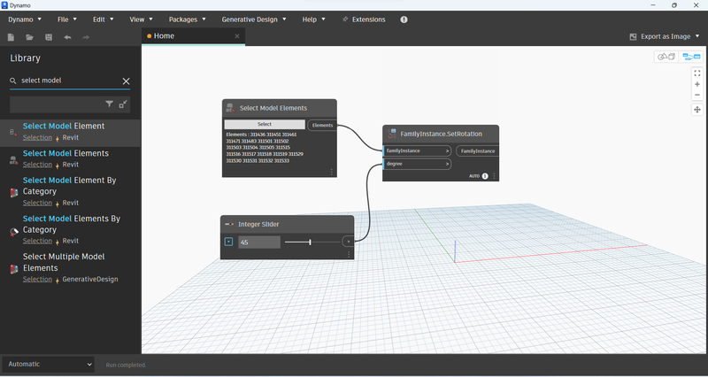The height and width of the screenshot is (377, 708).
Task: Click the FamilyInstance.SetRotation node icon
Action: pos(391,134)
